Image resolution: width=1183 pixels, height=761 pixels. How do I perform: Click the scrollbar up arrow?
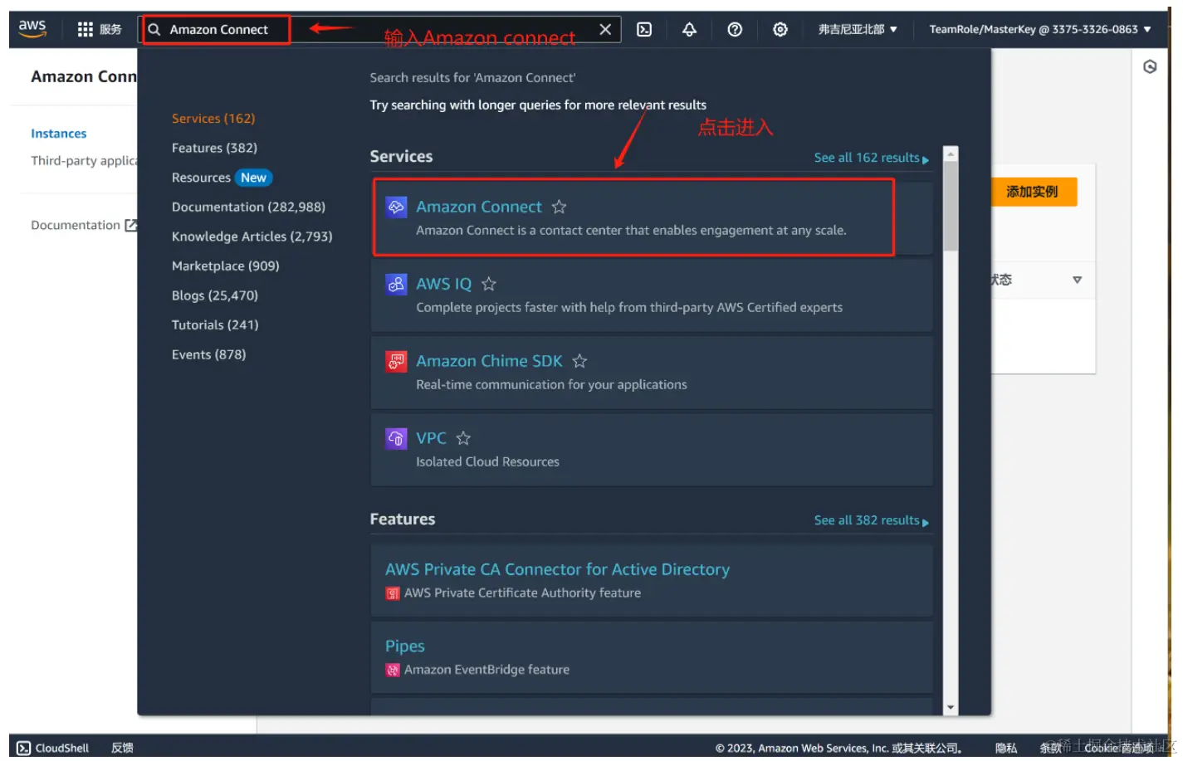pos(951,154)
